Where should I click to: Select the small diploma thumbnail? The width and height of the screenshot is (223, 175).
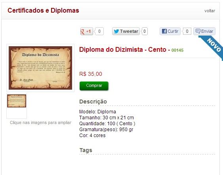pyautogui.click(x=17, y=101)
